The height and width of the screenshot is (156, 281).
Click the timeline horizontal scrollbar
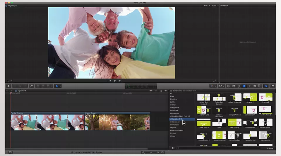click(x=77, y=149)
